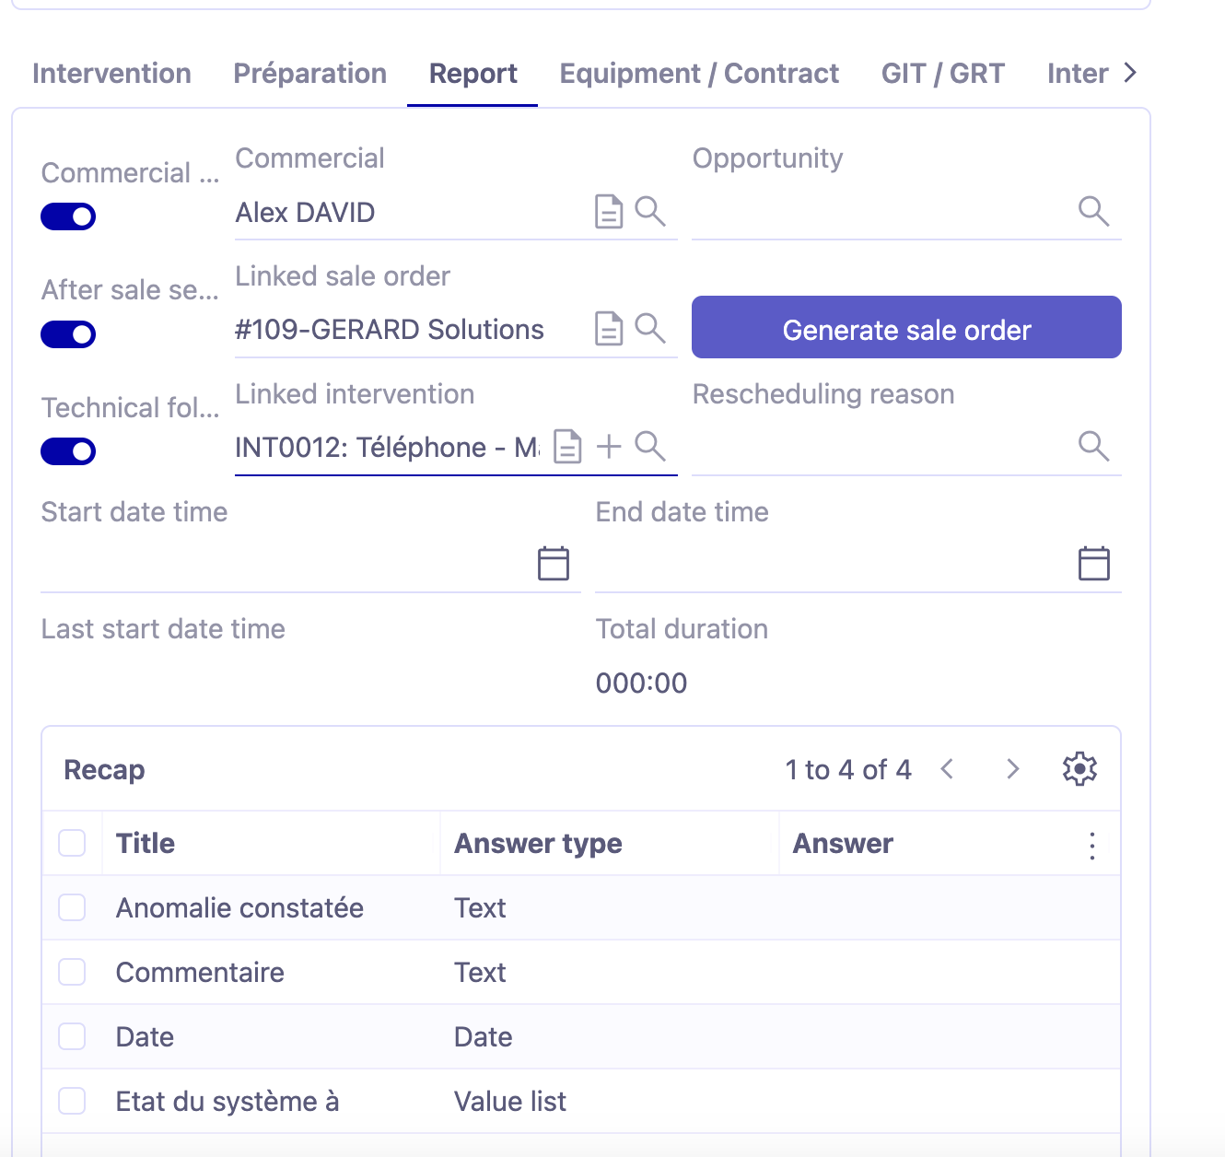Open End date time calendar picker
The width and height of the screenshot is (1225, 1157).
(1094, 564)
